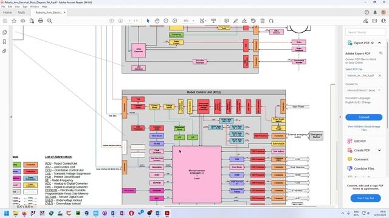Send file by email envelope icon
Viewport: 389px width, 218px height.
[374, 21]
